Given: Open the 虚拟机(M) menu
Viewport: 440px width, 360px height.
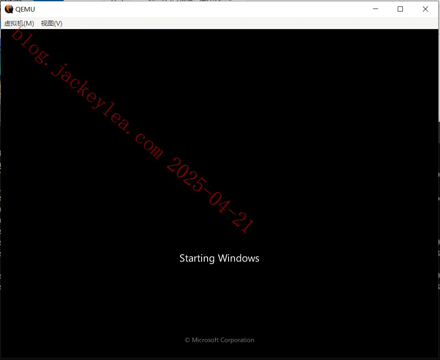Looking at the screenshot, I should point(19,24).
